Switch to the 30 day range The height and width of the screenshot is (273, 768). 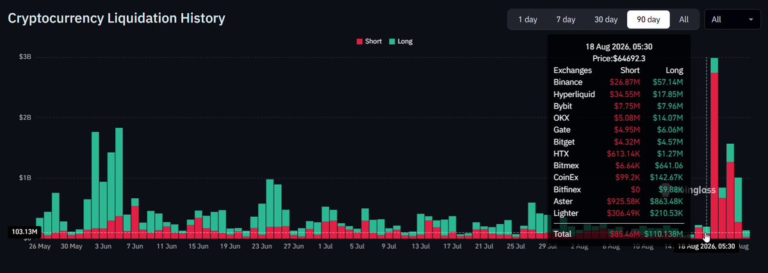[x=606, y=20]
